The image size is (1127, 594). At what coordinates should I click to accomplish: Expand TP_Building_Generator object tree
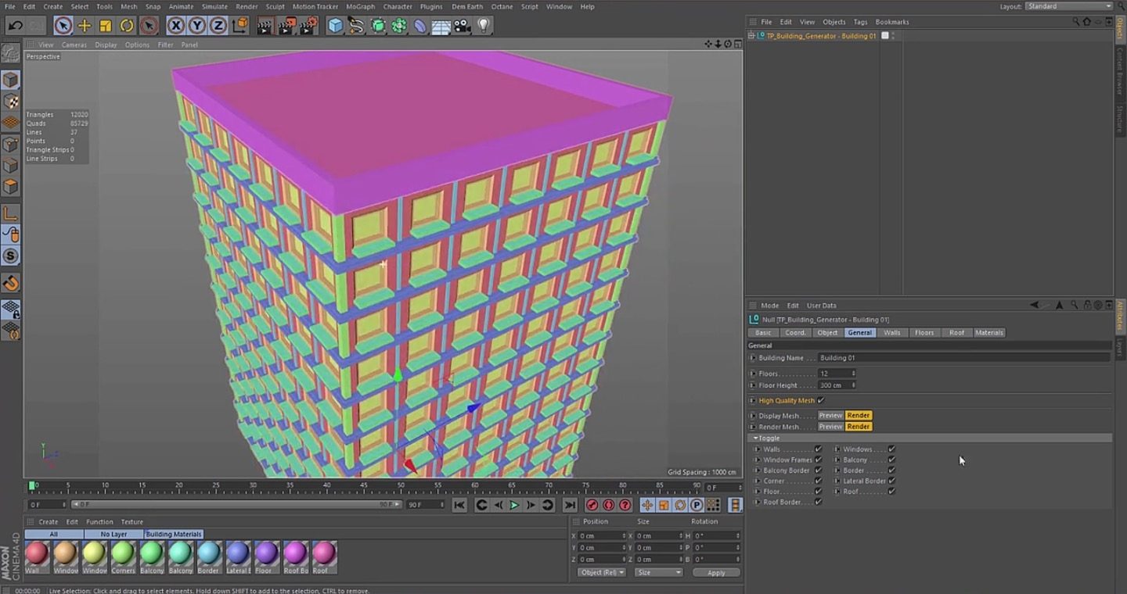click(752, 36)
